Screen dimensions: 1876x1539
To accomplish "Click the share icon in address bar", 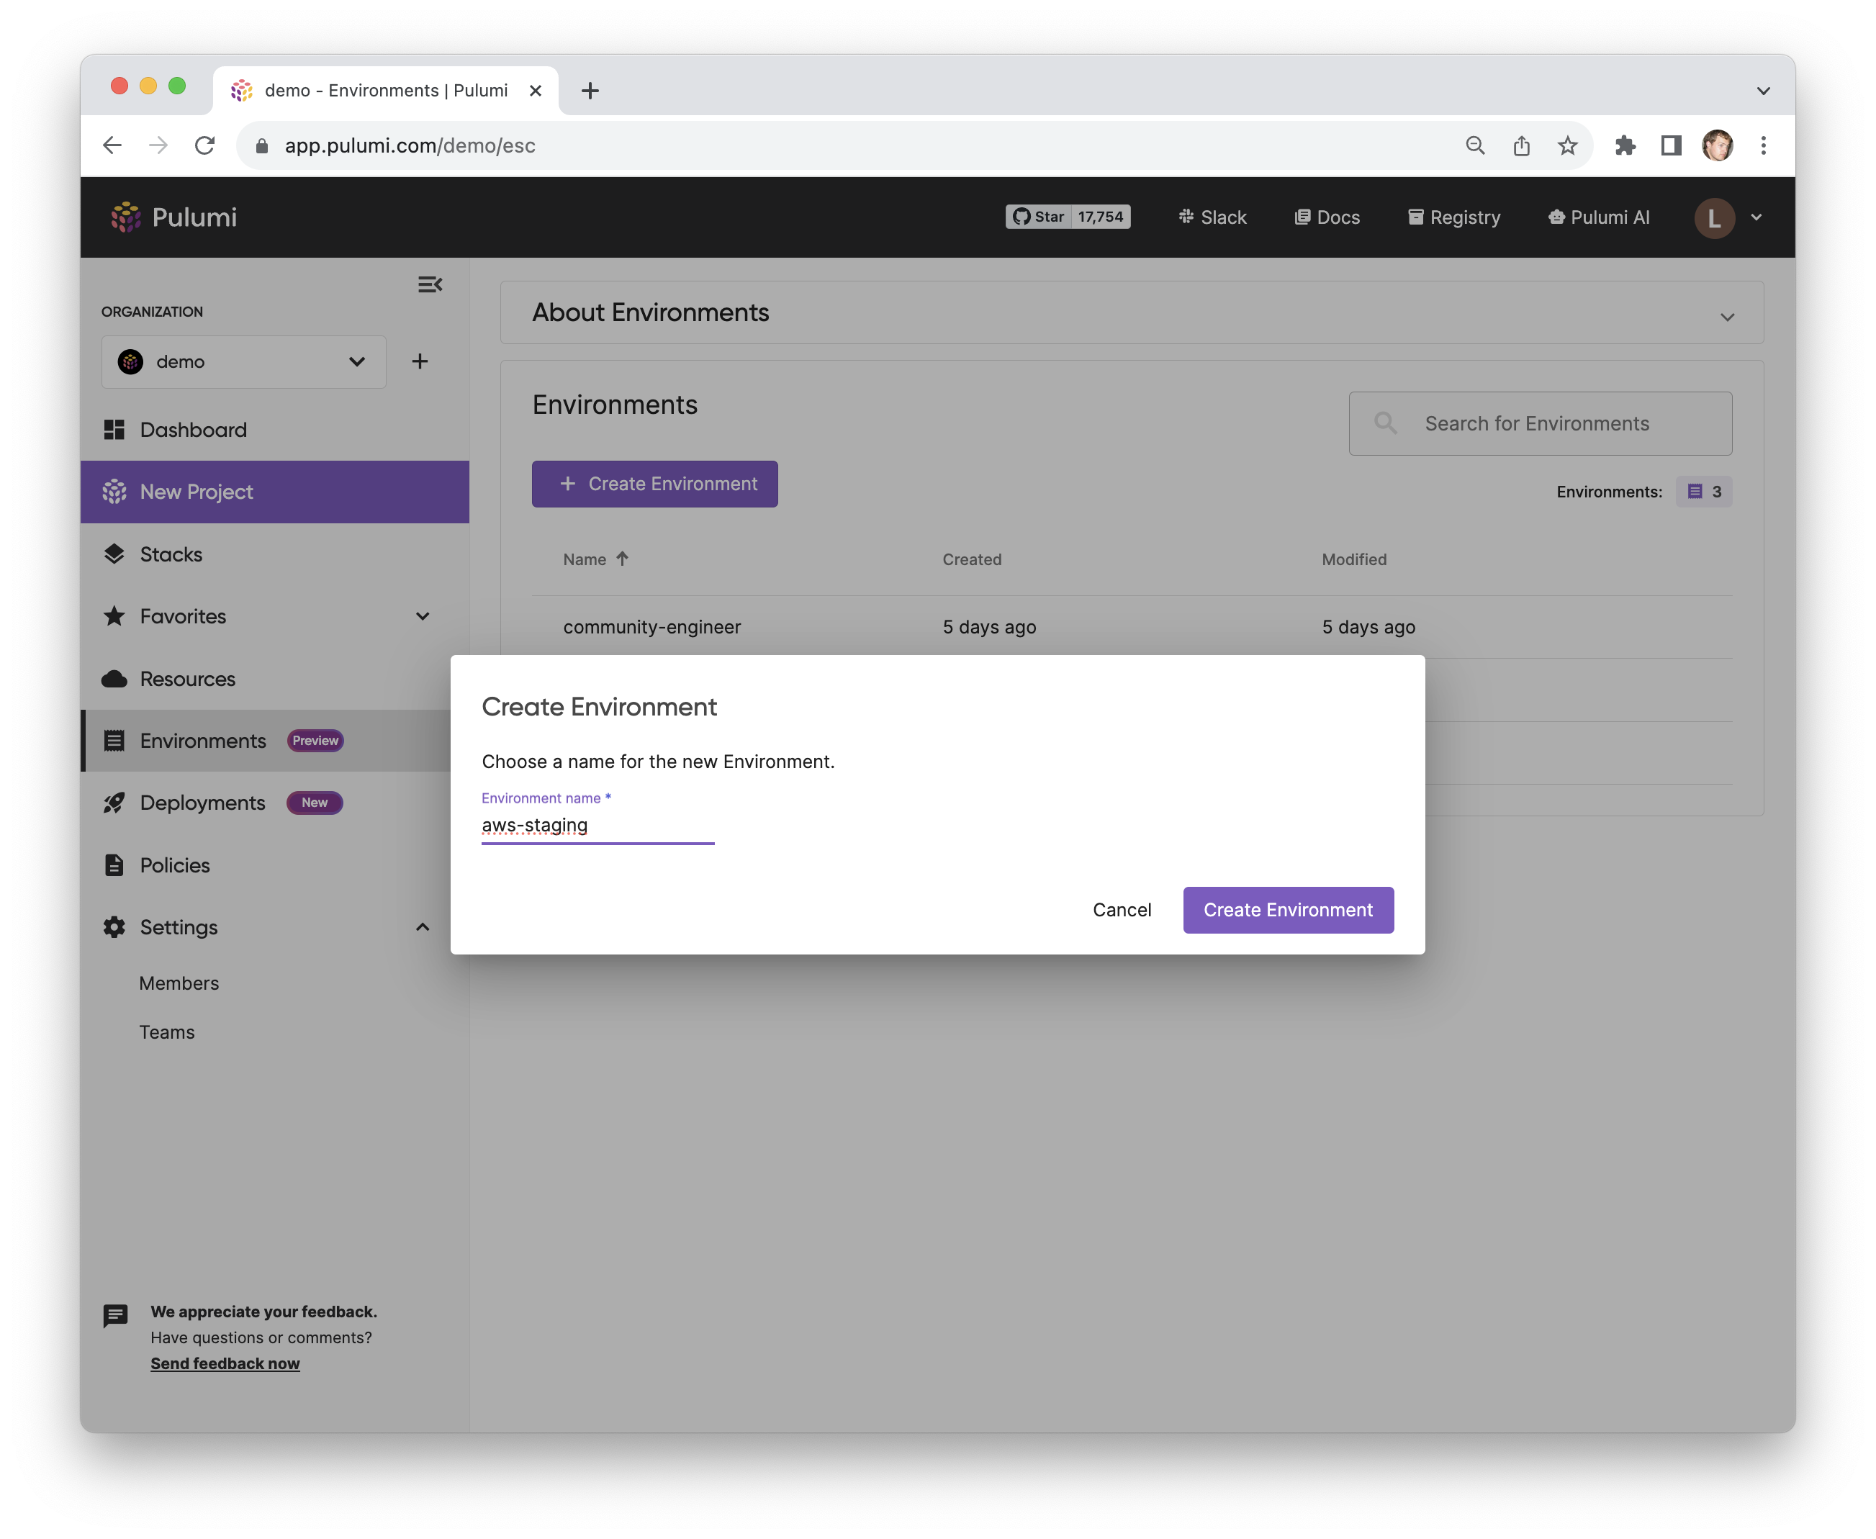I will point(1521,145).
